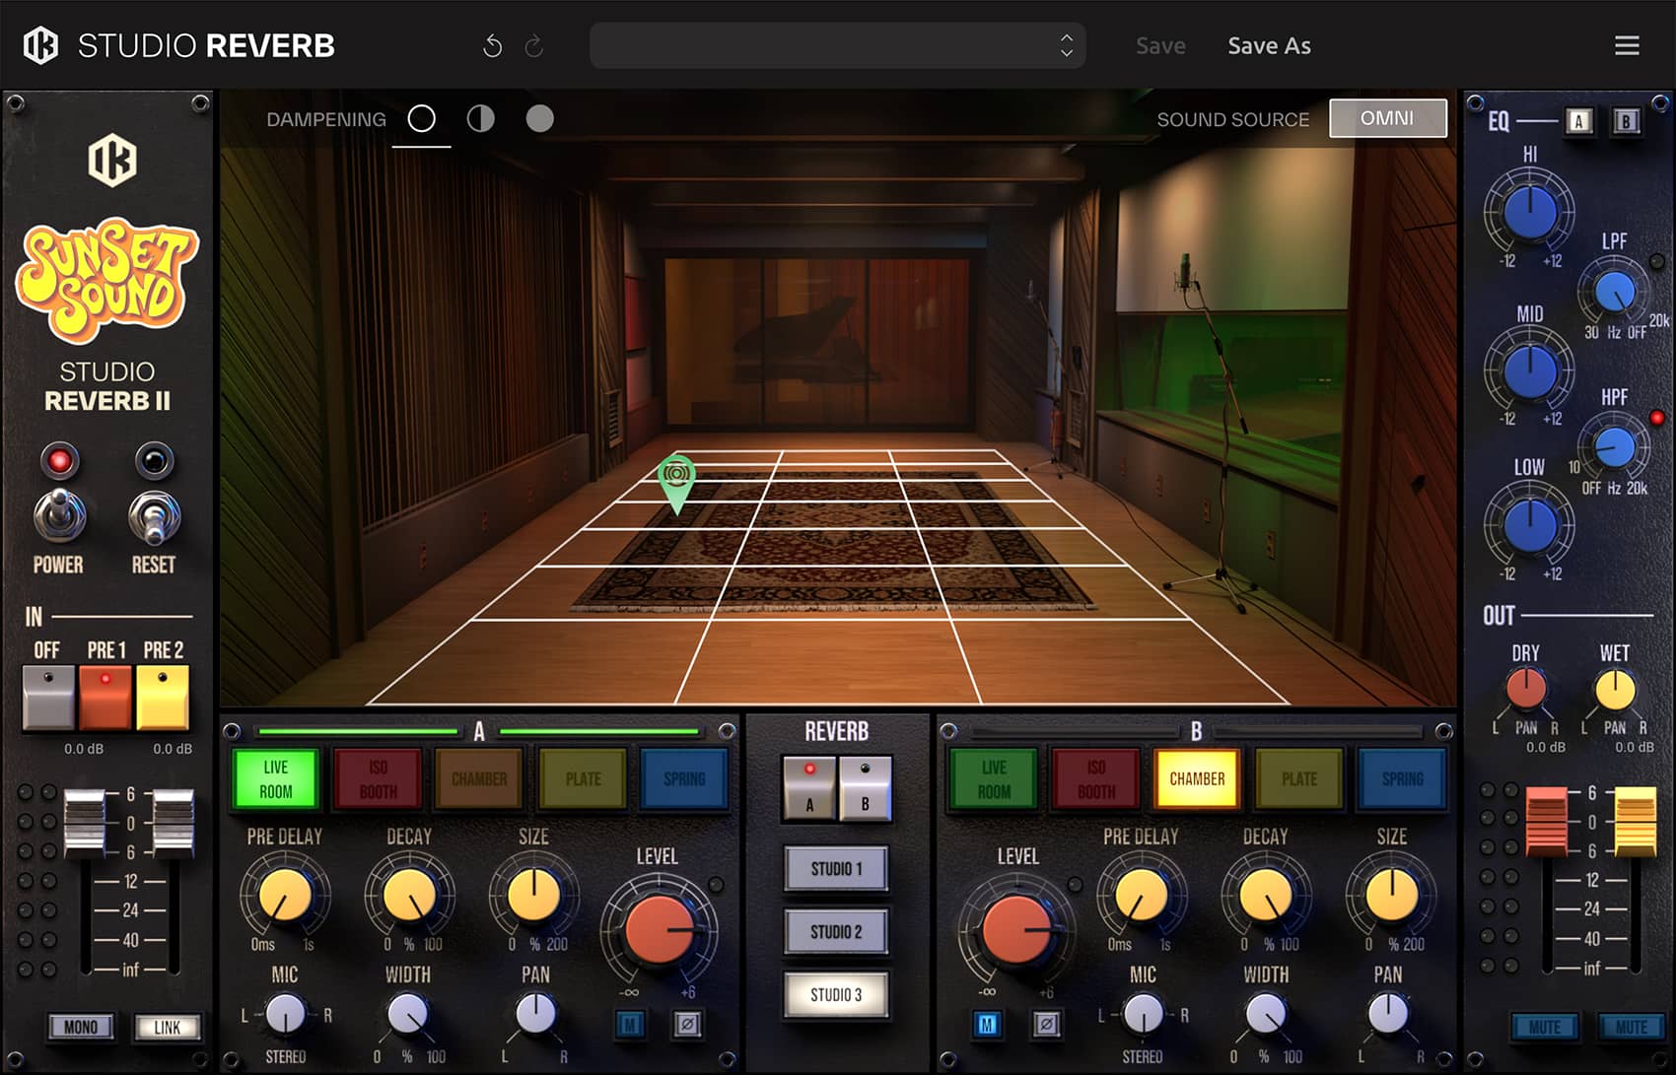The image size is (1676, 1075).
Task: Click the preset stepper arrows
Action: 1066,46
